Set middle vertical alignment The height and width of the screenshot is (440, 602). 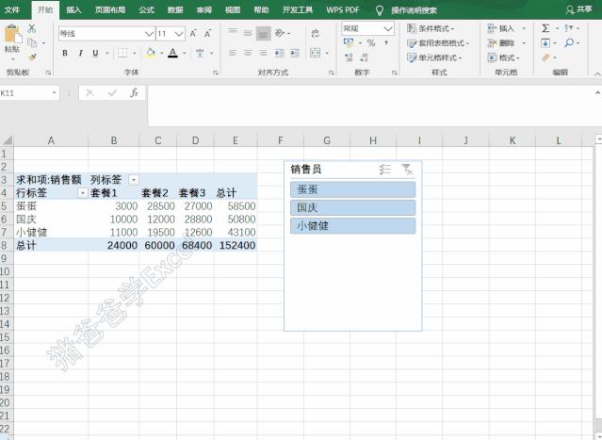point(248,33)
